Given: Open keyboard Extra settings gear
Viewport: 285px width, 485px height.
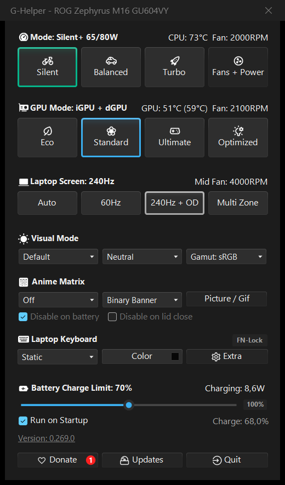Looking at the screenshot, I should point(227,356).
